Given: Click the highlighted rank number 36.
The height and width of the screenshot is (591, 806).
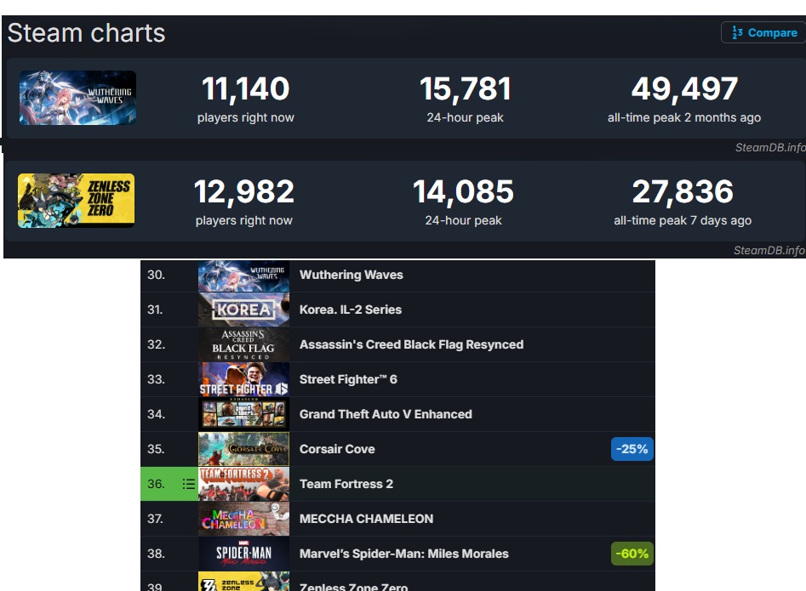Looking at the screenshot, I should point(157,484).
